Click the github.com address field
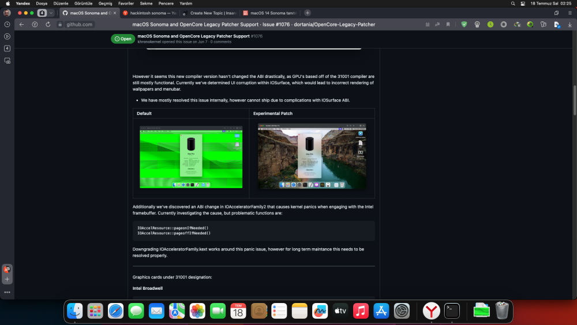 [x=80, y=24]
